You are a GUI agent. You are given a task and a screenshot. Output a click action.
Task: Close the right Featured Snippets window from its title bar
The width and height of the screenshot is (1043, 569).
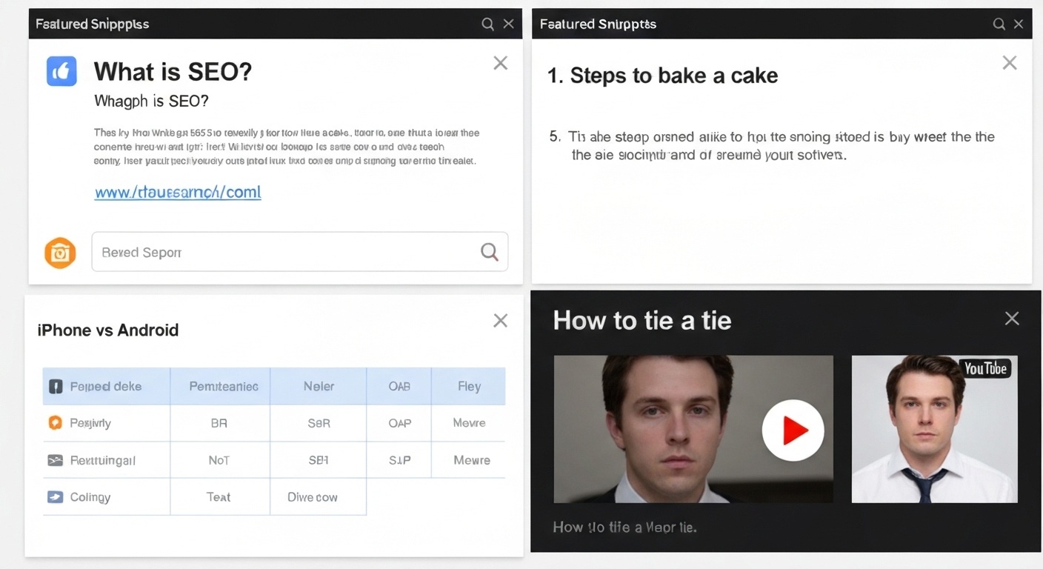click(x=1019, y=24)
